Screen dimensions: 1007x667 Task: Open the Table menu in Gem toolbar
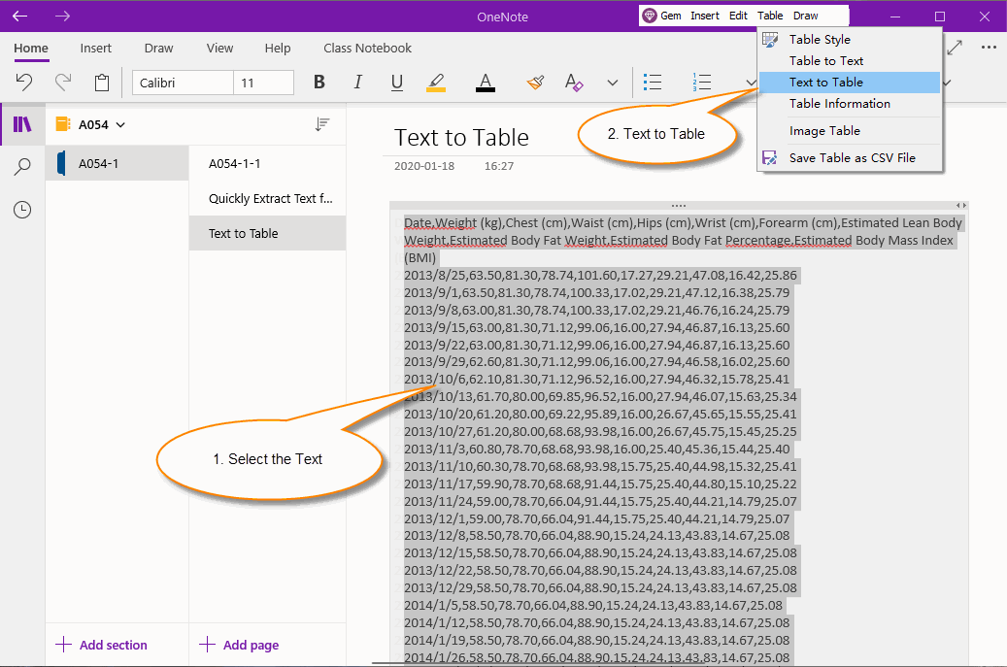pos(770,16)
